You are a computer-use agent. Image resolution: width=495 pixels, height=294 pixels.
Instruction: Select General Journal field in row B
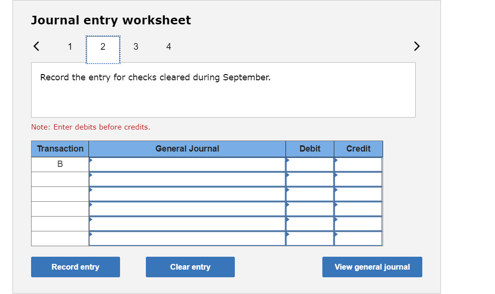187,164
